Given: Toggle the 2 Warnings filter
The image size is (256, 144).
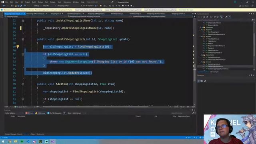Looking at the screenshot, I should pyautogui.click(x=40, y=113).
